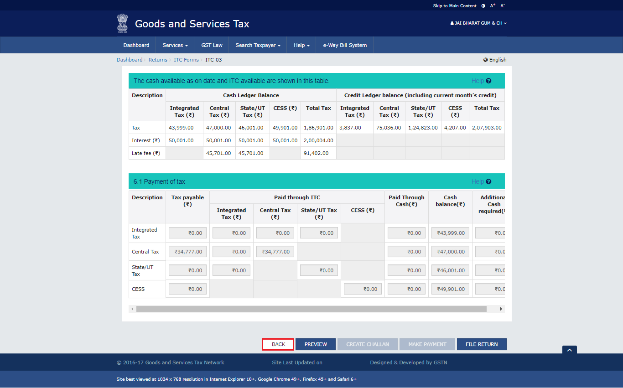This screenshot has width=623, height=388.
Task: Click the national emblem logo in header
Action: tap(122, 23)
